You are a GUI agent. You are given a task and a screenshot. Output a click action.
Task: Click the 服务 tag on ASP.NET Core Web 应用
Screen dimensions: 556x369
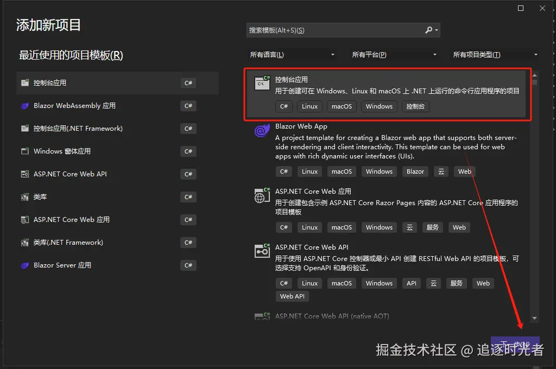click(433, 227)
